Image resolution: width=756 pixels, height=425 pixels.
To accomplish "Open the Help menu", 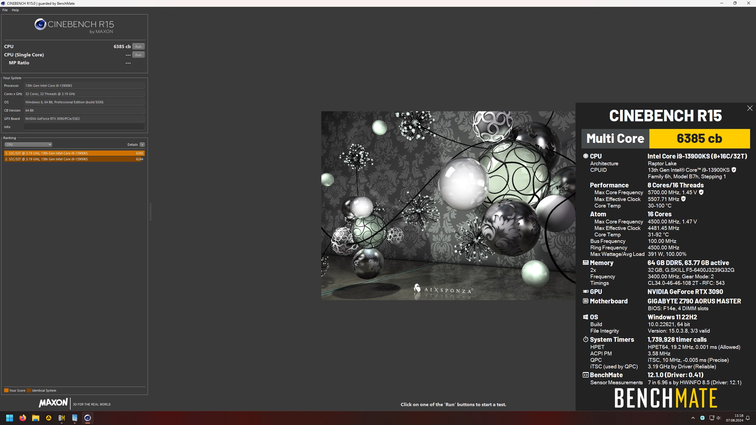I will tap(15, 10).
